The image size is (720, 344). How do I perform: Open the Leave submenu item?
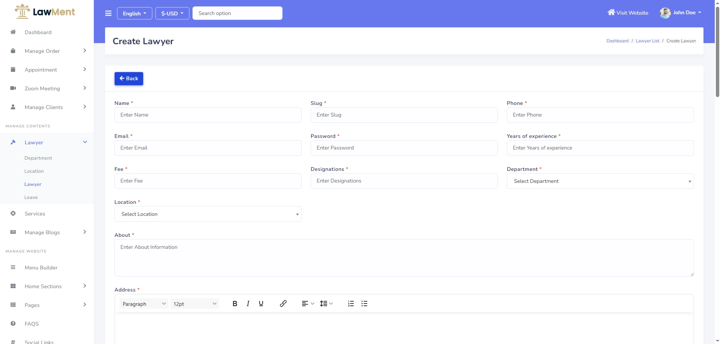point(31,197)
